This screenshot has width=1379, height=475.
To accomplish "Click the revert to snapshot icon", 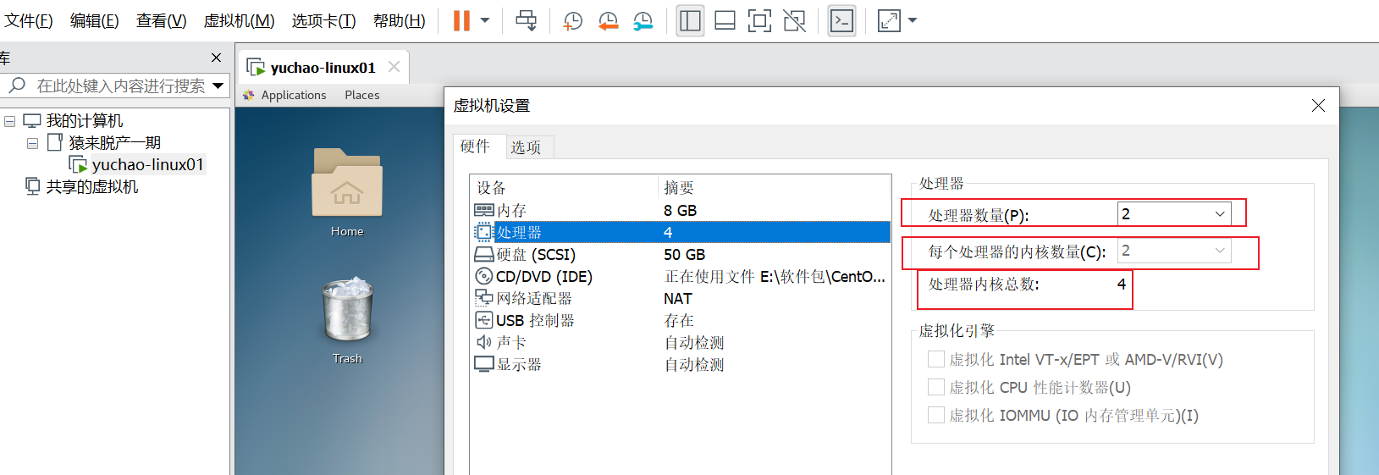I will tap(608, 21).
